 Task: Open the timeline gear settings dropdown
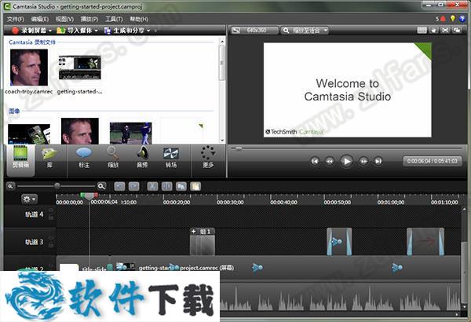tap(29, 199)
